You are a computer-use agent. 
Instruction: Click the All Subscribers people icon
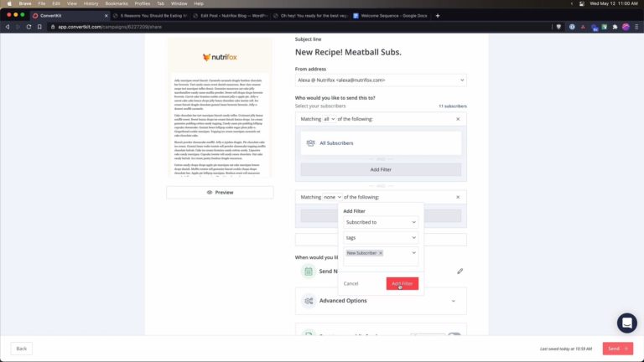tap(310, 142)
